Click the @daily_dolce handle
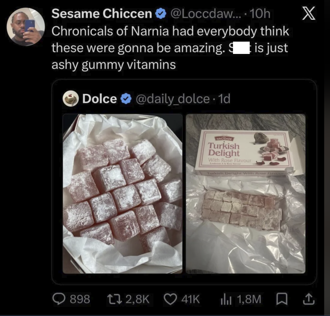 point(173,99)
